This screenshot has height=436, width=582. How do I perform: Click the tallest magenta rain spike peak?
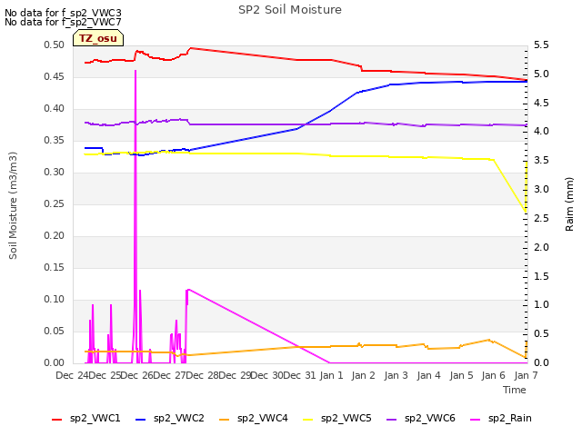pos(135,71)
